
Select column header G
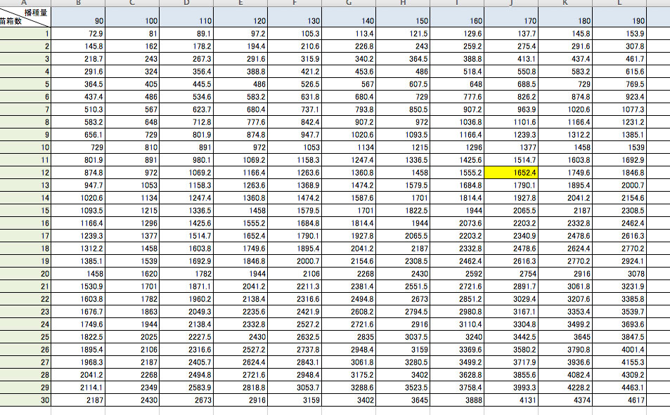click(x=349, y=4)
